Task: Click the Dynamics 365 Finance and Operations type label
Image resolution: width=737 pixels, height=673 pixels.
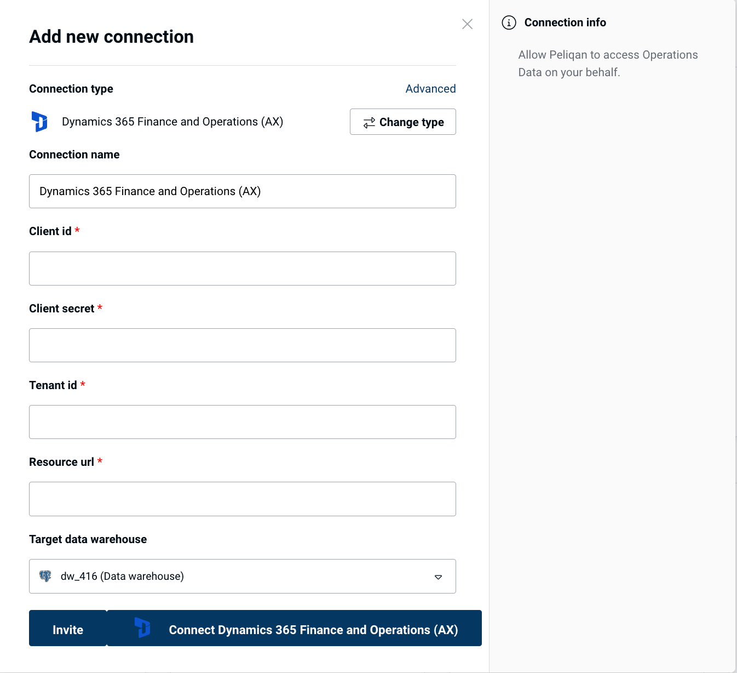Action: click(x=172, y=122)
